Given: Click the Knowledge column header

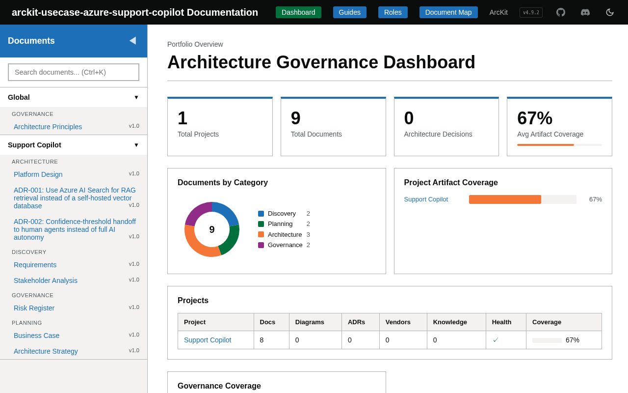Looking at the screenshot, I should coord(456,322).
